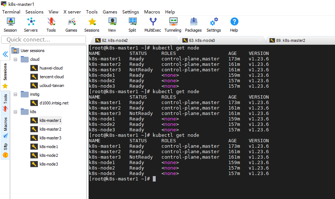This screenshot has width=335, height=199.
Task: Open the Terminal menu
Action: (x=11, y=12)
